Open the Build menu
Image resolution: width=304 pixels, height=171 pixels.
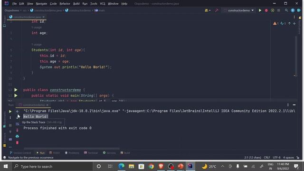[76, 4]
